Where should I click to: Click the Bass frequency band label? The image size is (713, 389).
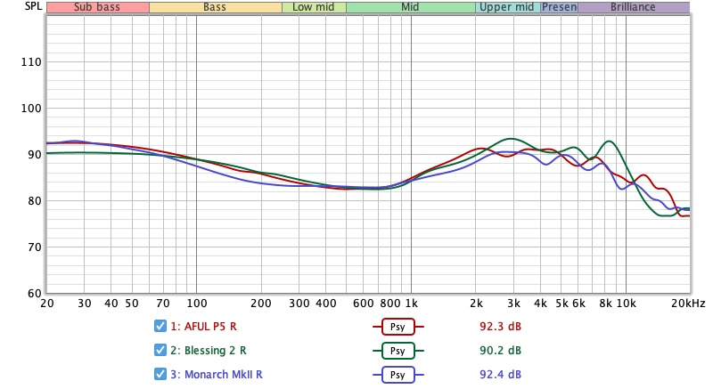[x=215, y=7]
